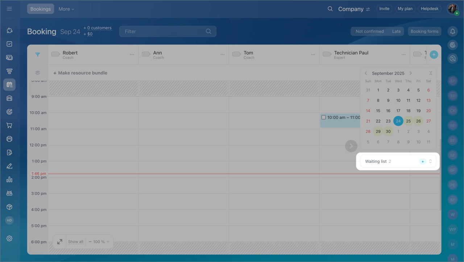Toggle the Not confirmed filter
This screenshot has width=464, height=262.
click(x=369, y=32)
